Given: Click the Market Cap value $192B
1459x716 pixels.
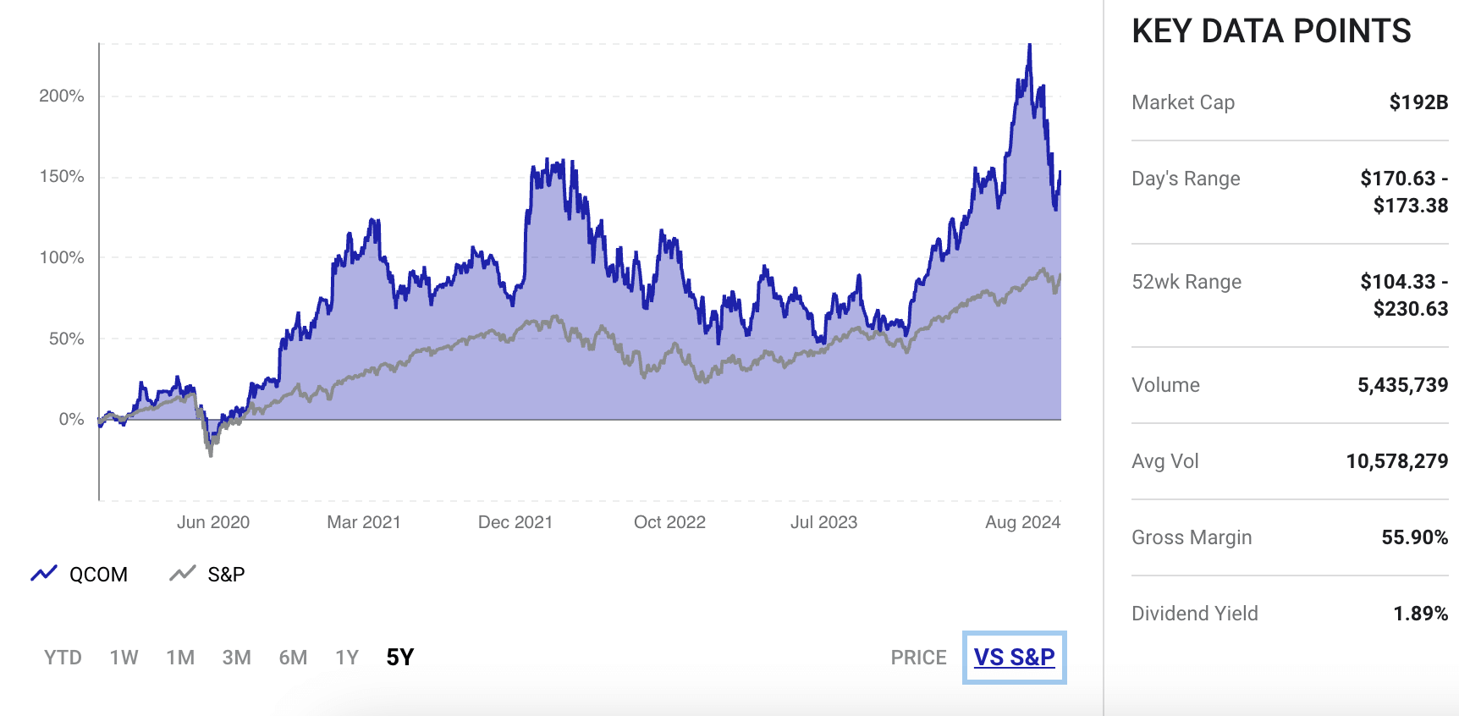Looking at the screenshot, I should 1417,102.
